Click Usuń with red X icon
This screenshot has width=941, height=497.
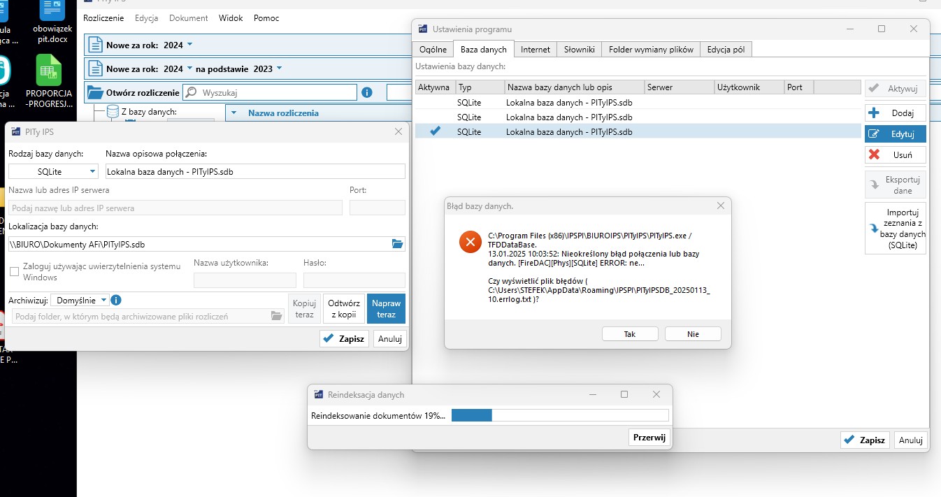[895, 154]
